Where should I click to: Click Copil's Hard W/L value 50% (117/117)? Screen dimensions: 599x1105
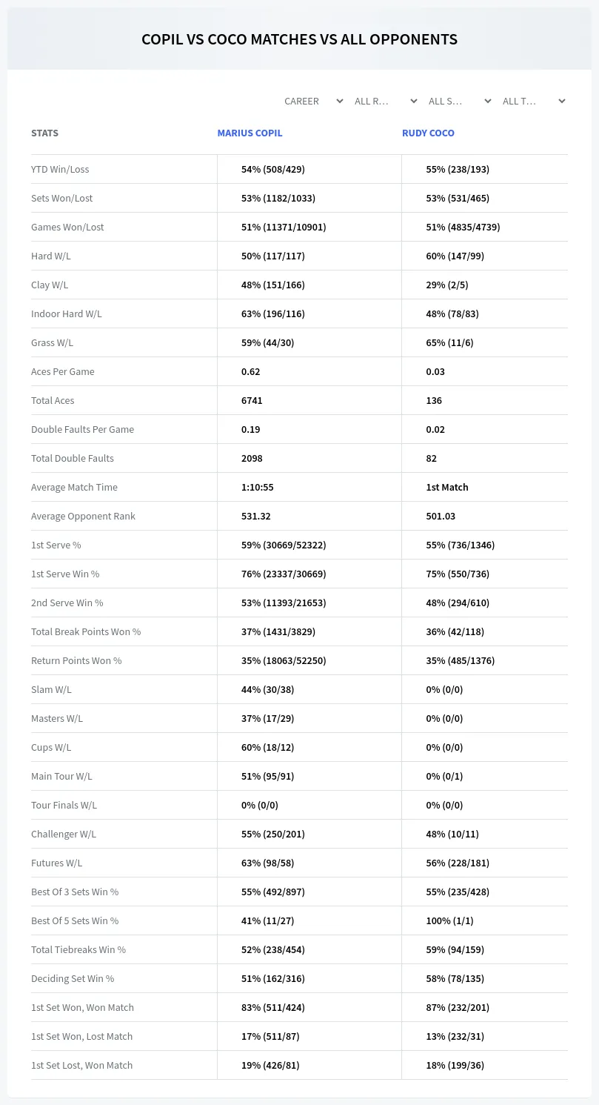click(x=272, y=256)
